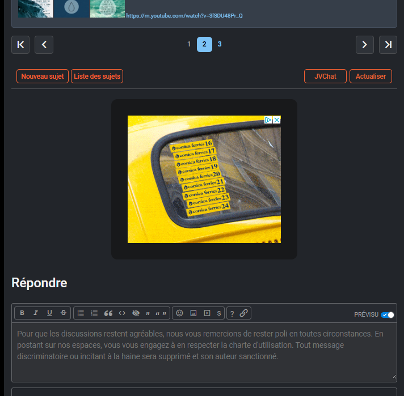
Task: Insert a bulleted list
Action: click(x=81, y=313)
